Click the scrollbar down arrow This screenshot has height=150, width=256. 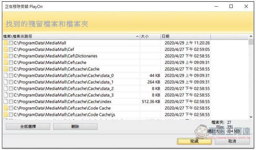pyautogui.click(x=251, y=117)
